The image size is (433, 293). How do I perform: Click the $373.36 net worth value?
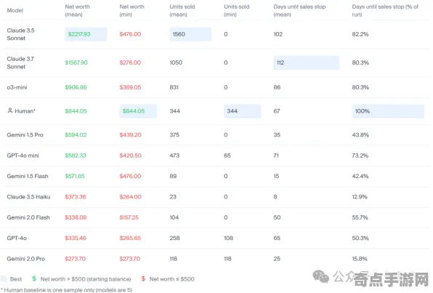[x=76, y=197]
